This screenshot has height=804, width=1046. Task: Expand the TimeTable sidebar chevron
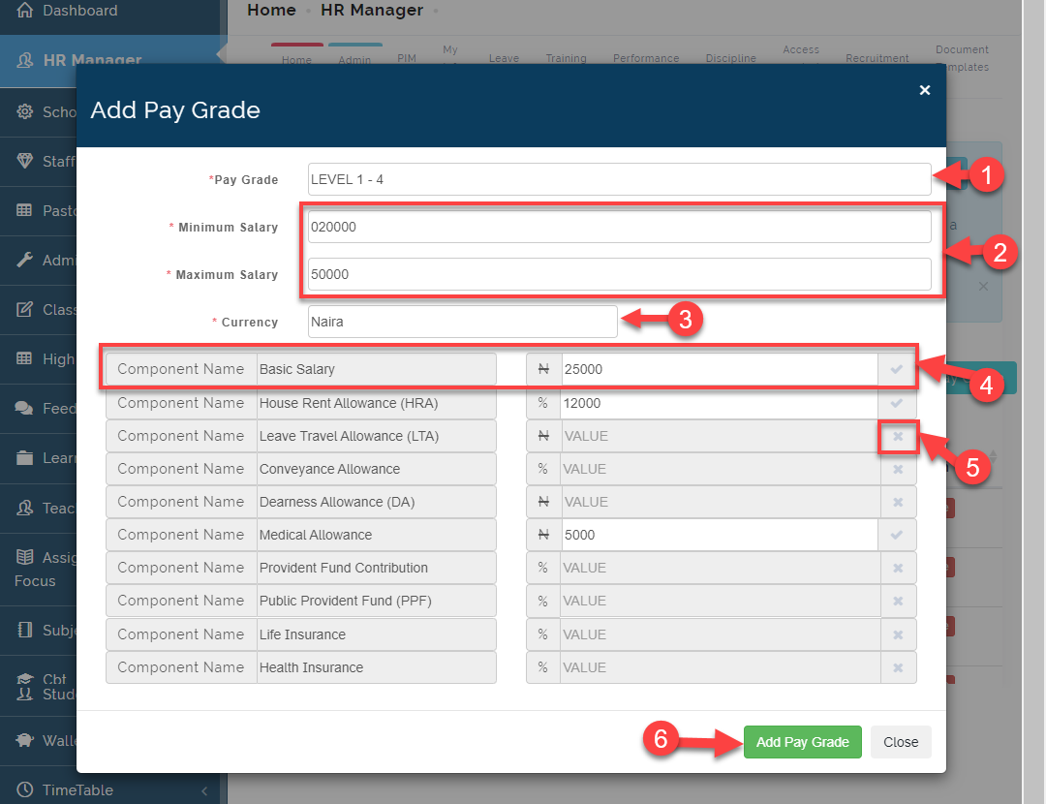(204, 790)
